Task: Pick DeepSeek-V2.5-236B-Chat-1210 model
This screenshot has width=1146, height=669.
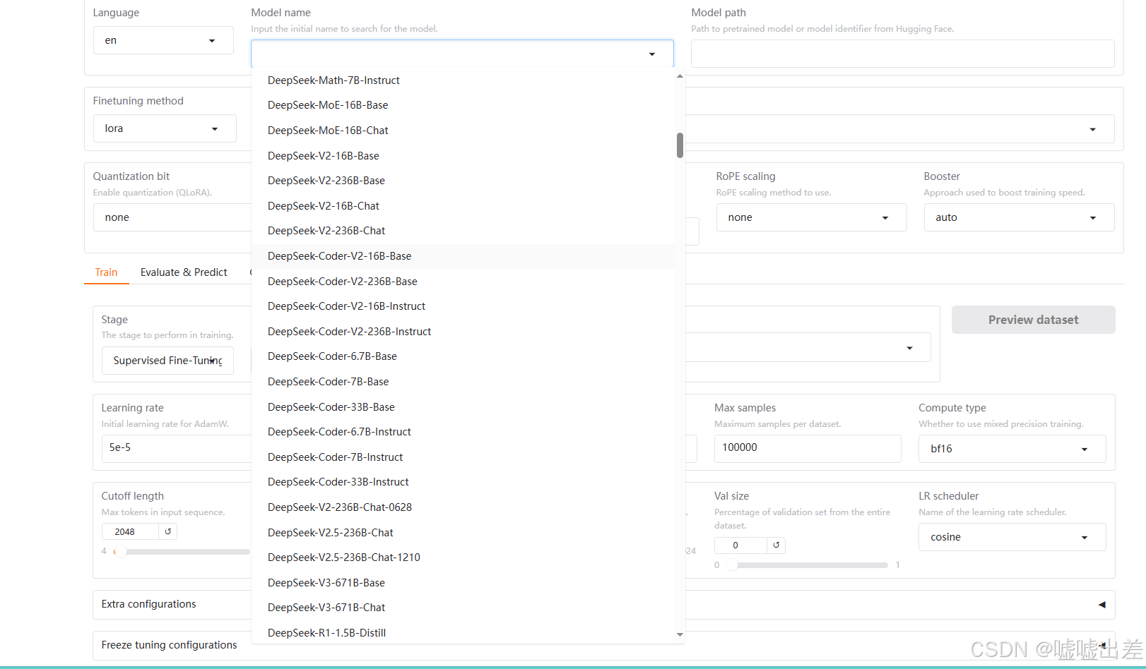Action: tap(463, 557)
